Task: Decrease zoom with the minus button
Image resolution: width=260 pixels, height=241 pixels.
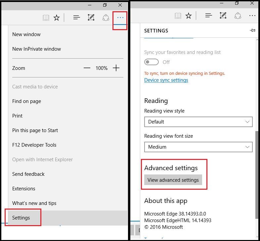Action: (87, 68)
